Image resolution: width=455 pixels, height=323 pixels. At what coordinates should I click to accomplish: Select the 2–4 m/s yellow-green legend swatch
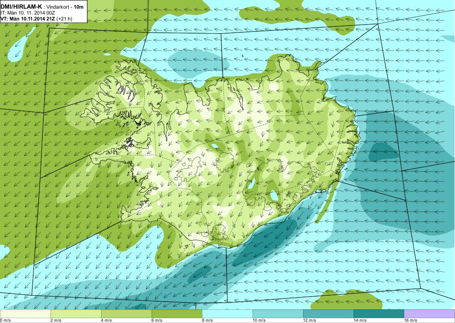(x=76, y=314)
